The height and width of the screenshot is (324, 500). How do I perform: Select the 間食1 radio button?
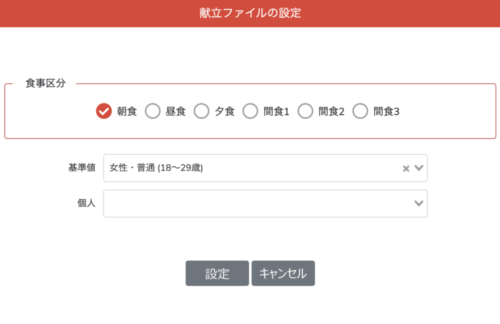click(x=250, y=111)
